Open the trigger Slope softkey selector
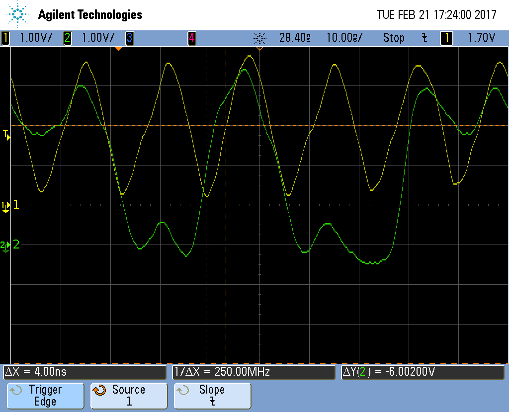The image size is (509, 412). [212, 396]
